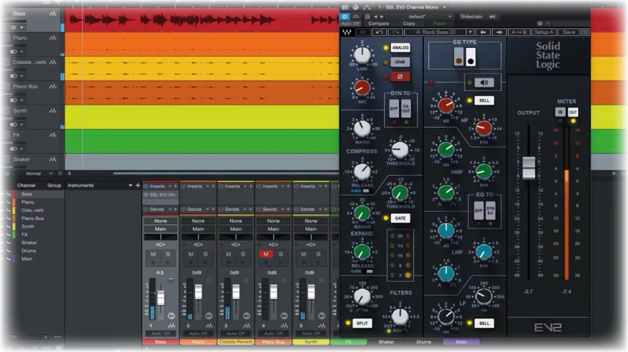The height and width of the screenshot is (352, 628).
Task: Click the Compare button
Action: pyautogui.click(x=378, y=24)
